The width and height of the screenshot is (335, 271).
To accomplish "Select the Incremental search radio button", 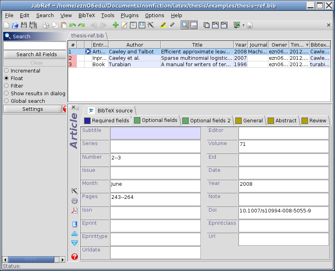I will (x=6, y=71).
